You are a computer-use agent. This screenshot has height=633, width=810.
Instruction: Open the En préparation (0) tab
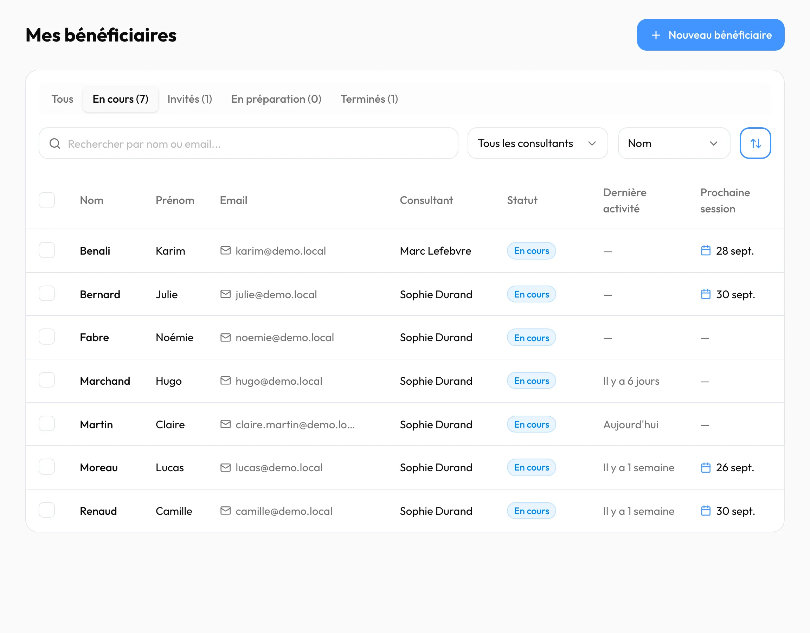click(276, 99)
